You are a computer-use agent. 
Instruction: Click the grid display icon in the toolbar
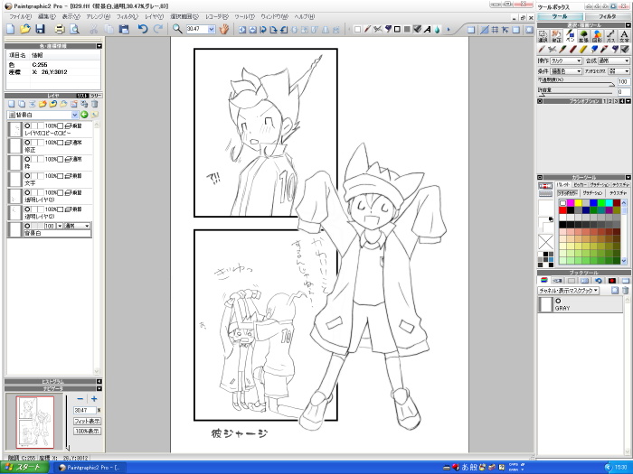point(495,30)
